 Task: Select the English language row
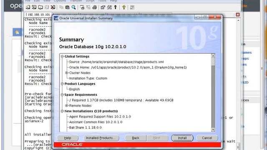[74, 89]
